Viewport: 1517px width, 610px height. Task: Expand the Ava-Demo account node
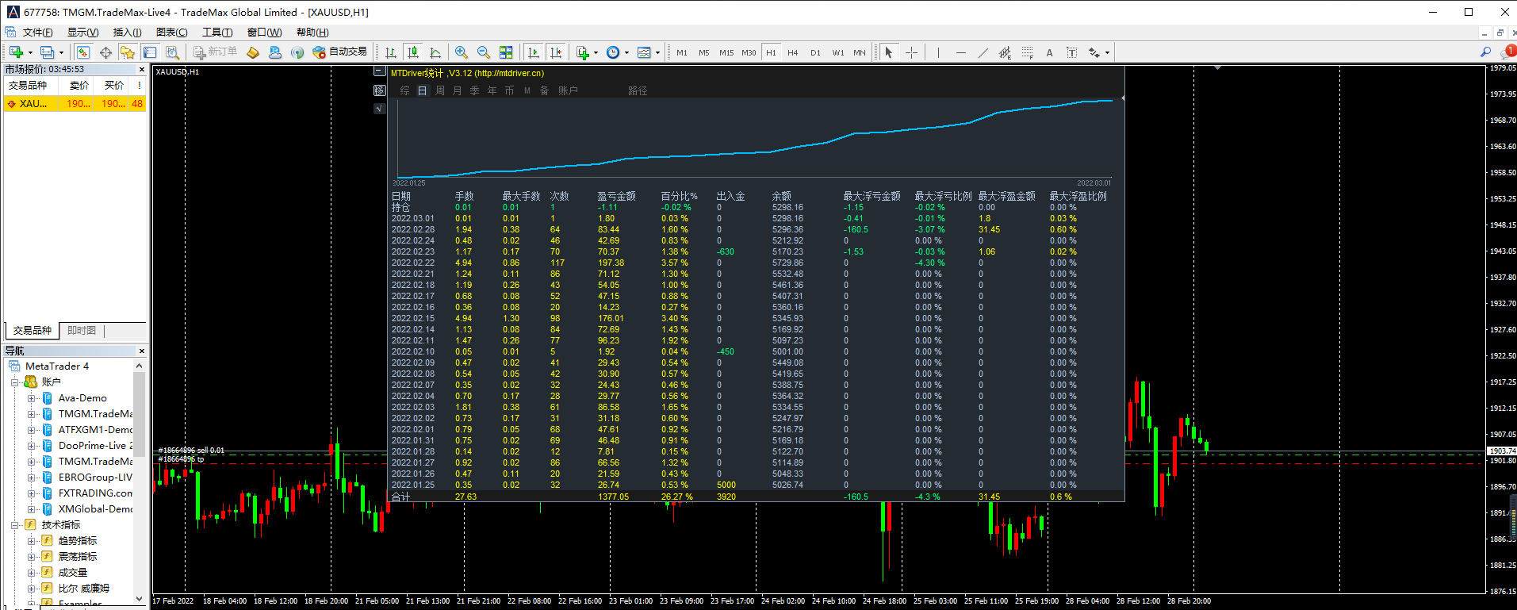(31, 398)
